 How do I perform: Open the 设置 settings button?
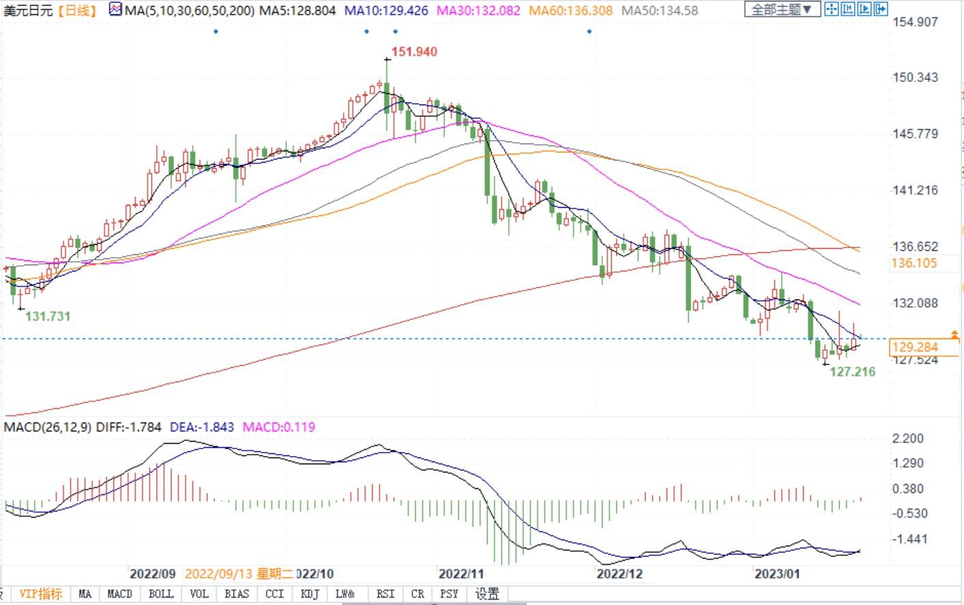click(x=487, y=594)
